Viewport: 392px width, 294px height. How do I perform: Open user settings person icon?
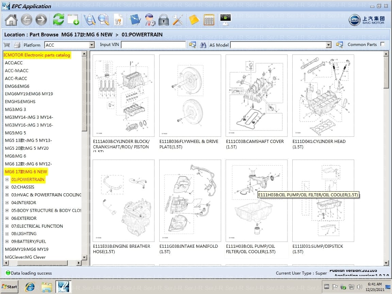tap(150, 20)
